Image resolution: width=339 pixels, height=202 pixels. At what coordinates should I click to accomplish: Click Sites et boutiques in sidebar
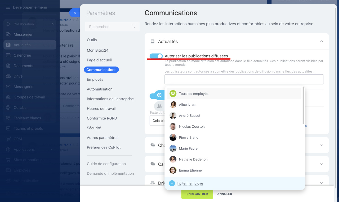[29, 160]
